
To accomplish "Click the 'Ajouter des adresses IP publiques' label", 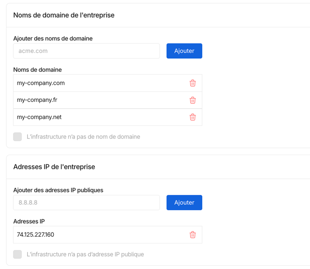I will coord(58,190).
